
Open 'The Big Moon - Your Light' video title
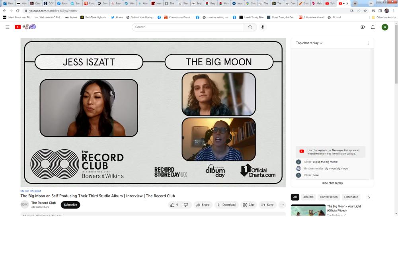344,208
